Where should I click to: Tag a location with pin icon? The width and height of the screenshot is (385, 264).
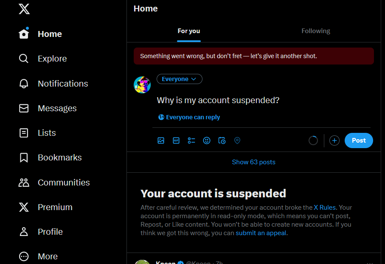[x=237, y=140]
